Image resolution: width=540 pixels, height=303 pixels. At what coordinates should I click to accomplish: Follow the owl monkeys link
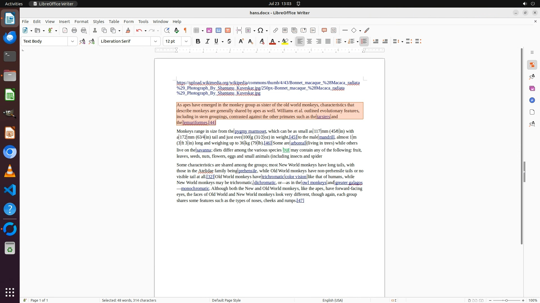(x=314, y=183)
